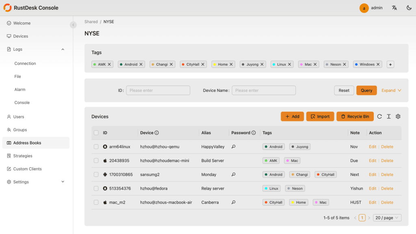
Task: Reset the query filters
Action: click(x=344, y=91)
